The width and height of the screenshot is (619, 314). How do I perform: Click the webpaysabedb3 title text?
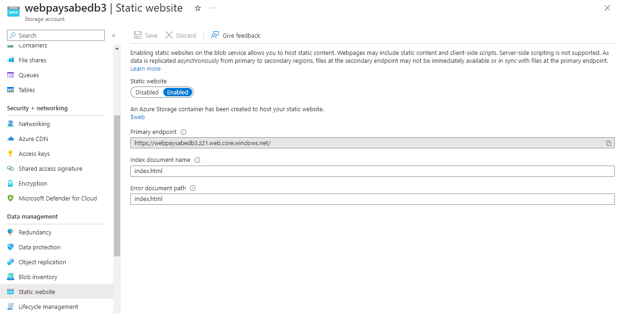[66, 8]
